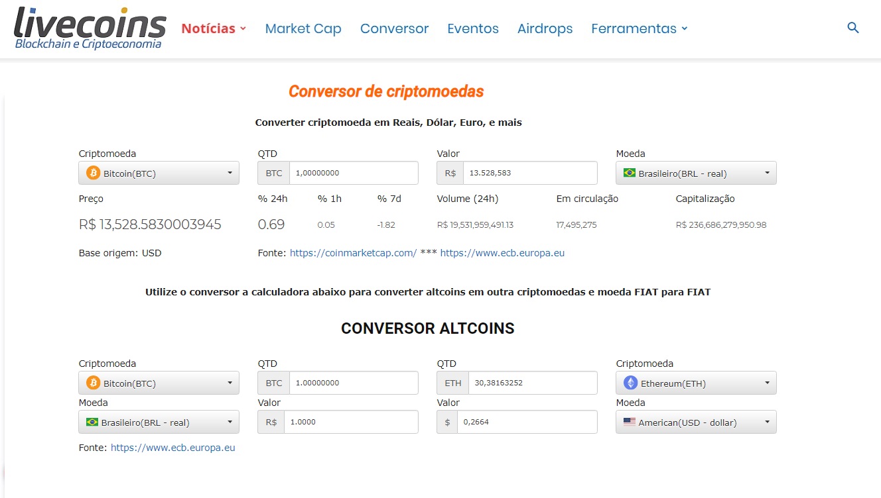Click the livecoins logo
Screen dimensions: 881x498
tap(90, 28)
